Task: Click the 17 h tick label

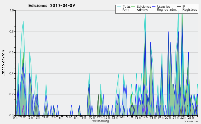Action: tap(145, 117)
